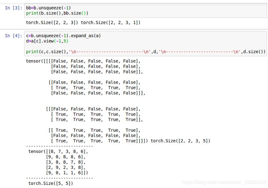Click the [9, 0, 8, 8, 6] output row
Image resolution: width=268 pixels, height=188 pixels.
[66, 157]
